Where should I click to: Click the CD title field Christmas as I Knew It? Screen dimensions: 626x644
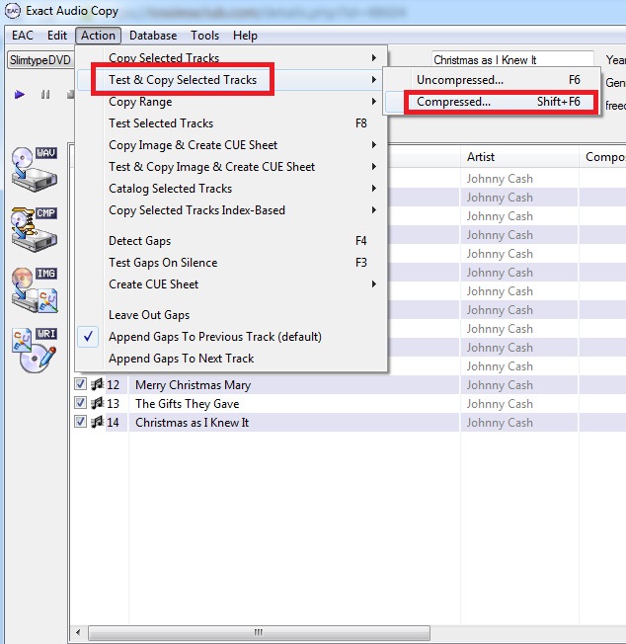[512, 60]
